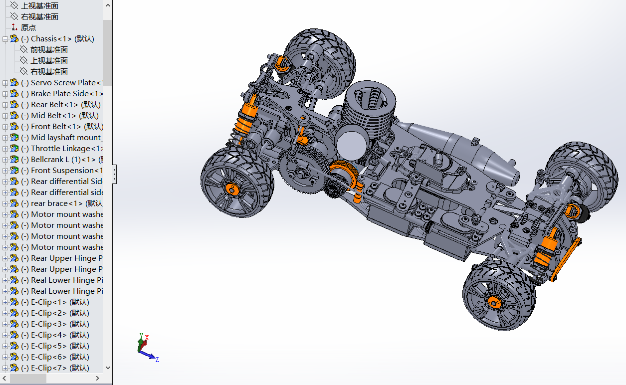Click the Servo Screw Plate part icon
Image resolution: width=626 pixels, height=385 pixels.
coord(14,82)
